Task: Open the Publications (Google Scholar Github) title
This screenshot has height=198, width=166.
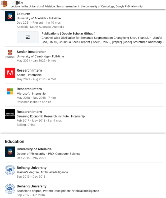Action: (x=68, y=34)
